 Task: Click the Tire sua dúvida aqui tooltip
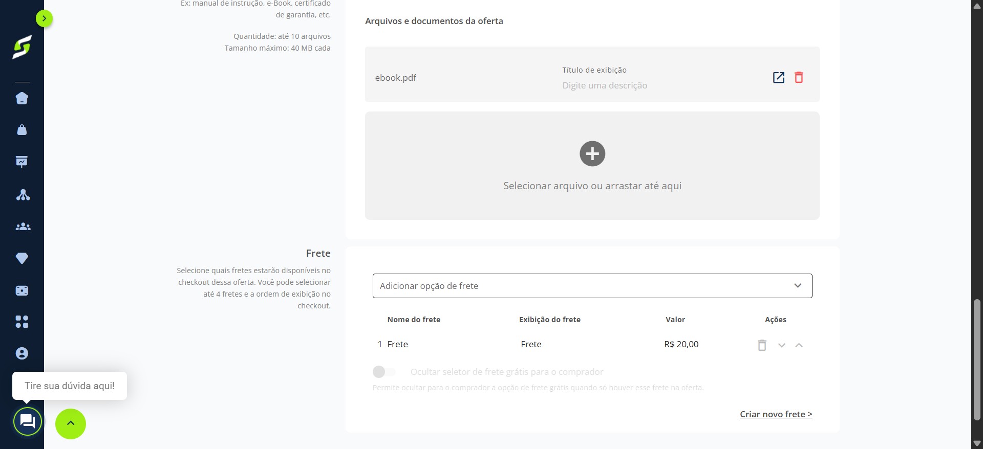click(70, 386)
